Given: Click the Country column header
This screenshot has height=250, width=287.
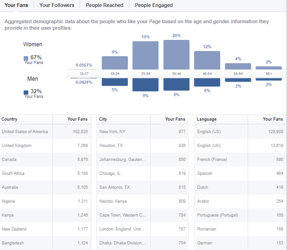Looking at the screenshot, I should tap(10, 119).
